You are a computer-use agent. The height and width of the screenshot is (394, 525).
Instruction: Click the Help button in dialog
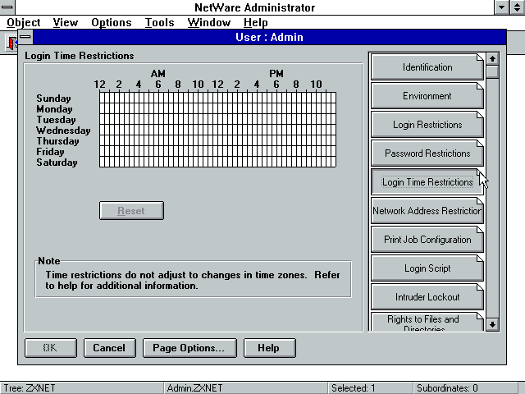pyautogui.click(x=268, y=348)
